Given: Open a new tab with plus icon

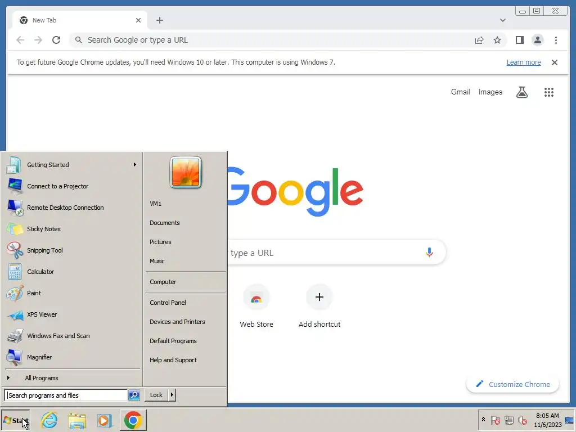Looking at the screenshot, I should coord(159,20).
